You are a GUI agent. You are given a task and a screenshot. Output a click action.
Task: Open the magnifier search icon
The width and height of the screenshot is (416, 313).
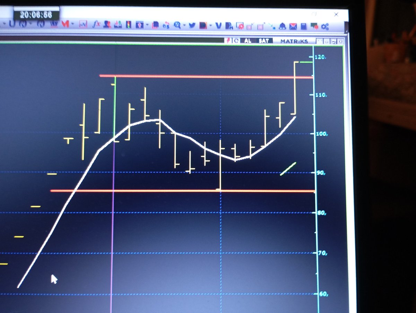[177, 25]
